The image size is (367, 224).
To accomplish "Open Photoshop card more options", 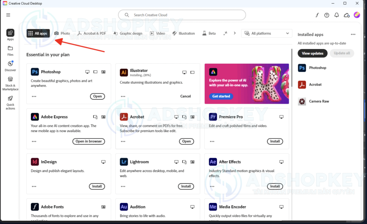I will [x=34, y=97].
